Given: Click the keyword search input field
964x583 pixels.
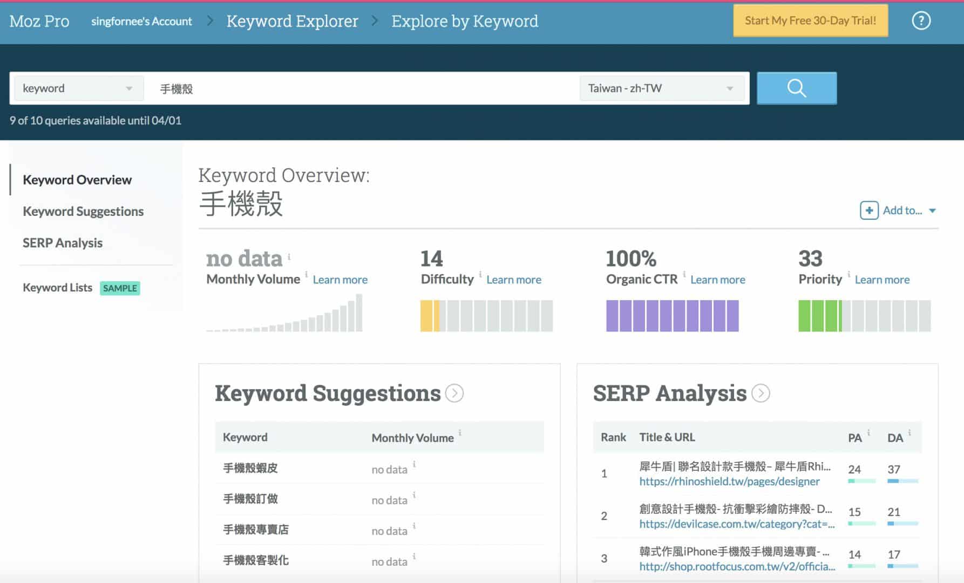Looking at the screenshot, I should coord(362,88).
